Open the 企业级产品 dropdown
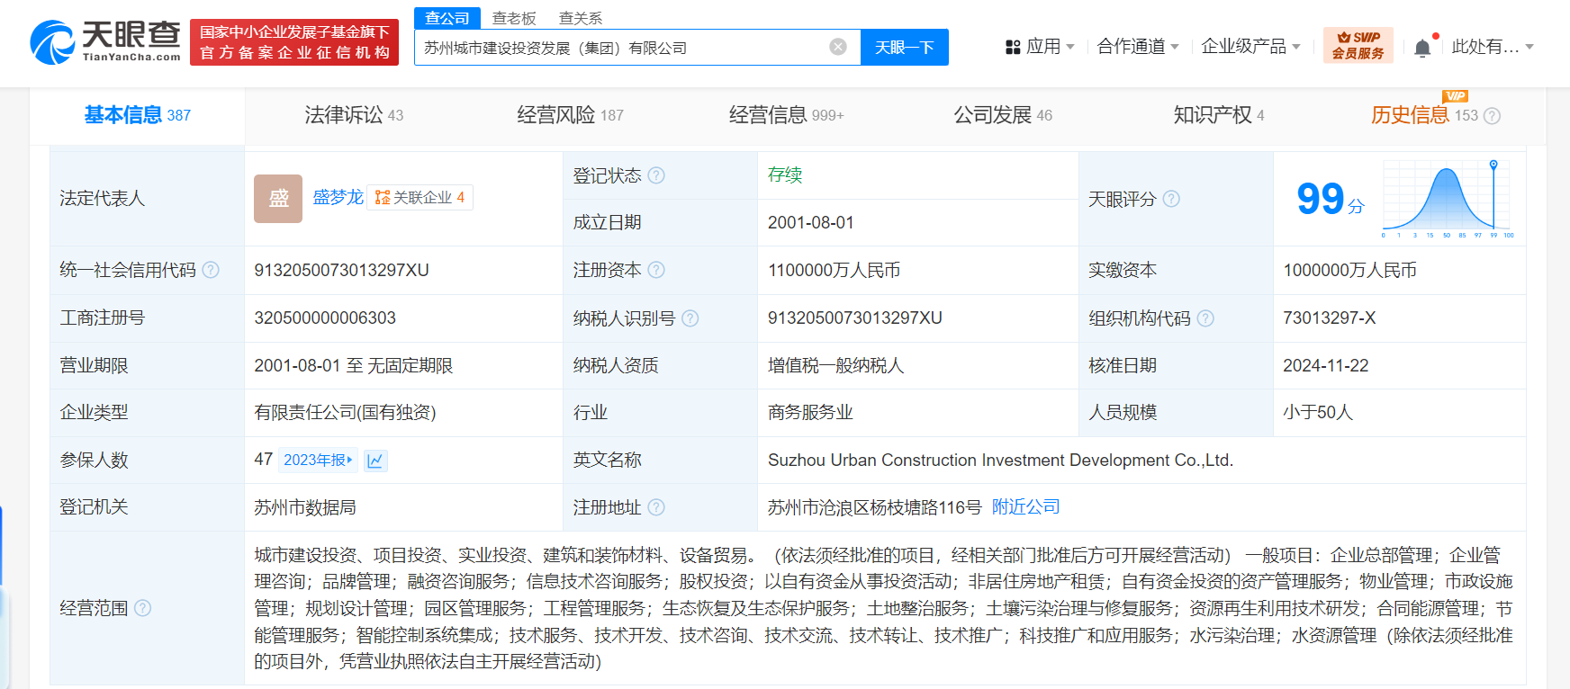Screen dimensions: 1570x689 tap(1250, 47)
